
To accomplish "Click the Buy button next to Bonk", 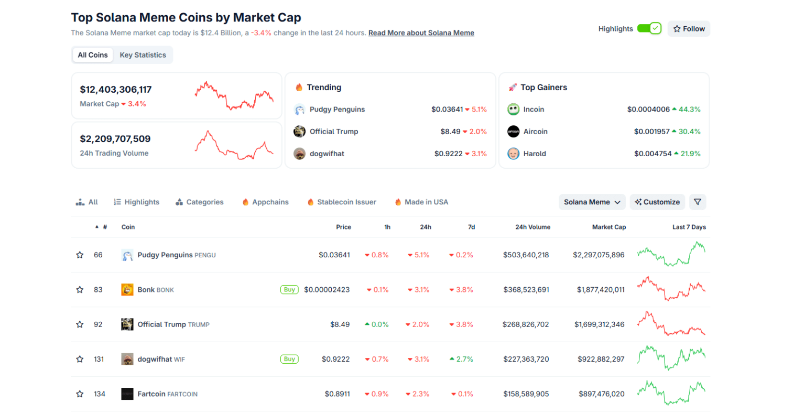I will [289, 289].
